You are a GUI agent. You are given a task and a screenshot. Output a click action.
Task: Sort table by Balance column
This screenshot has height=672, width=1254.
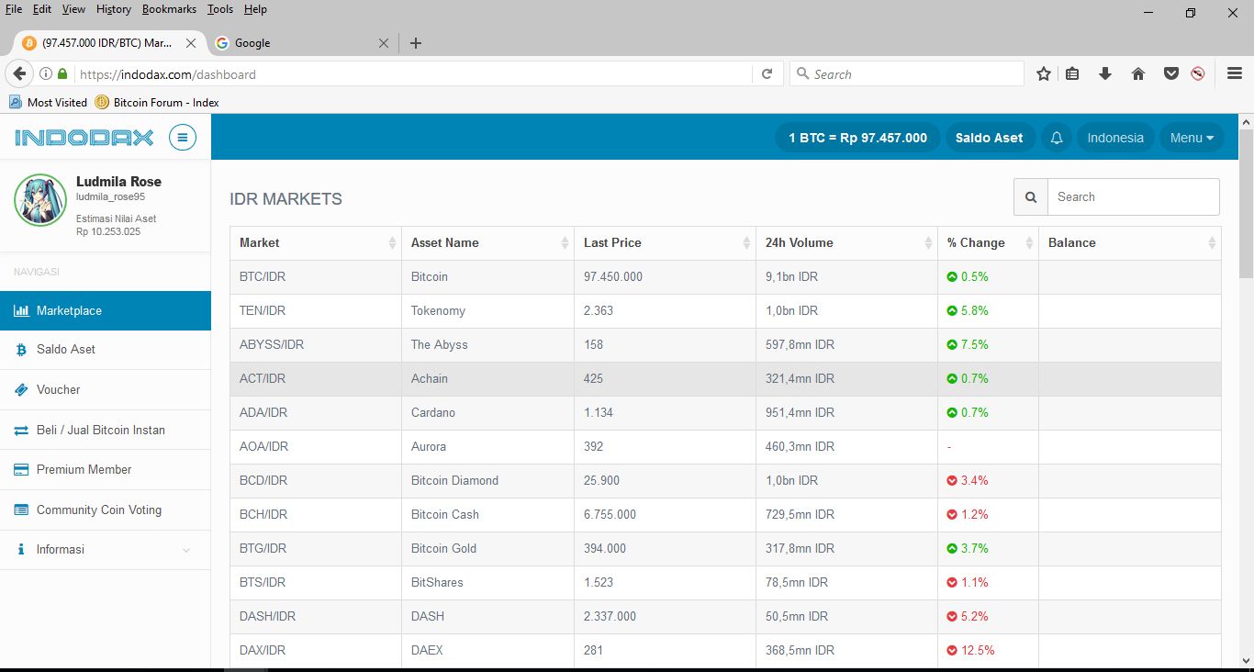click(x=1130, y=243)
